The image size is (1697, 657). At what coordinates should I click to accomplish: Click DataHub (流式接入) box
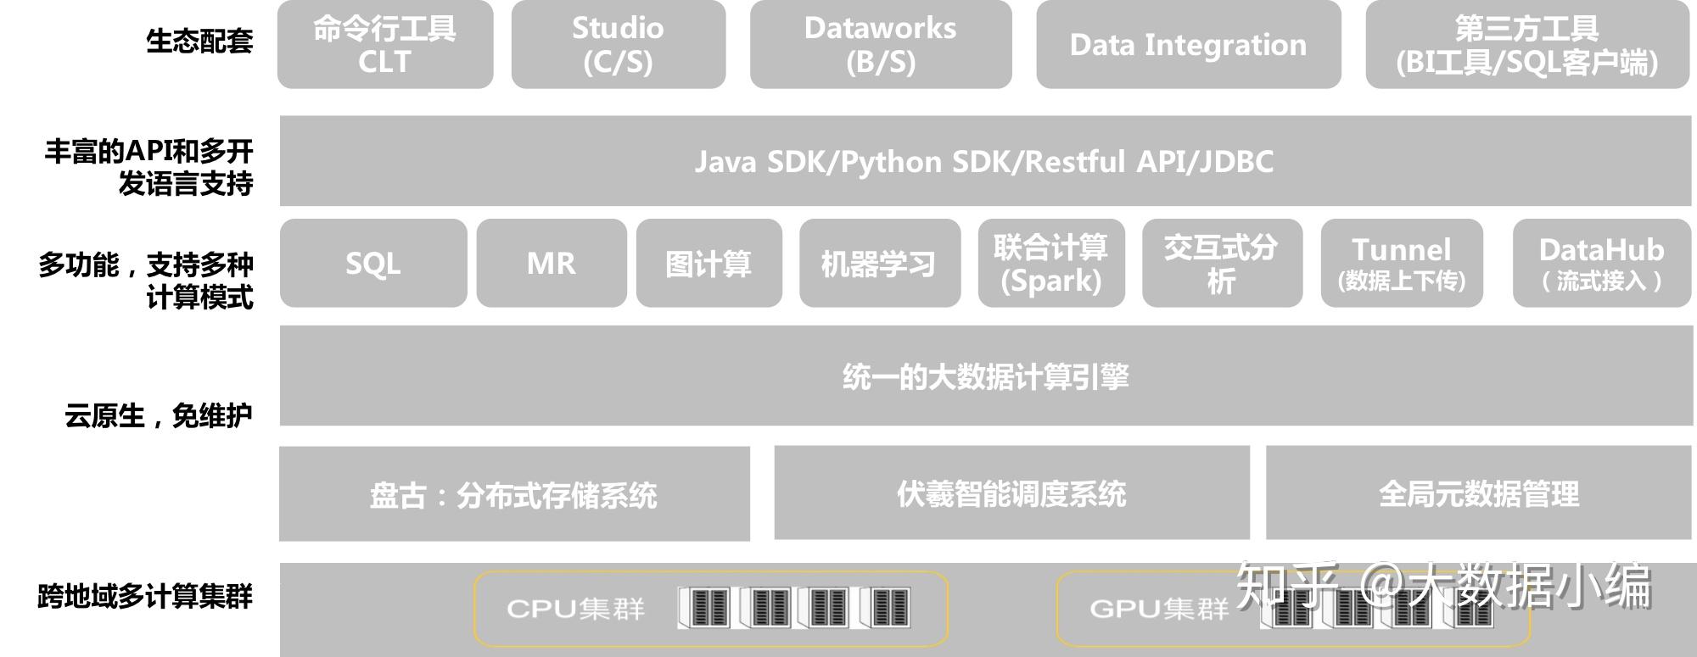point(1602,263)
